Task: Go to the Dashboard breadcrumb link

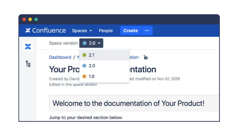Action: pos(60,57)
